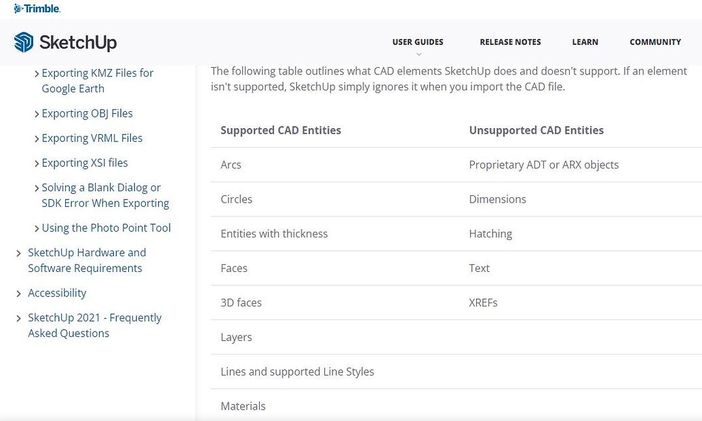
Task: Click the Supported CAD Entities table header
Action: point(281,130)
